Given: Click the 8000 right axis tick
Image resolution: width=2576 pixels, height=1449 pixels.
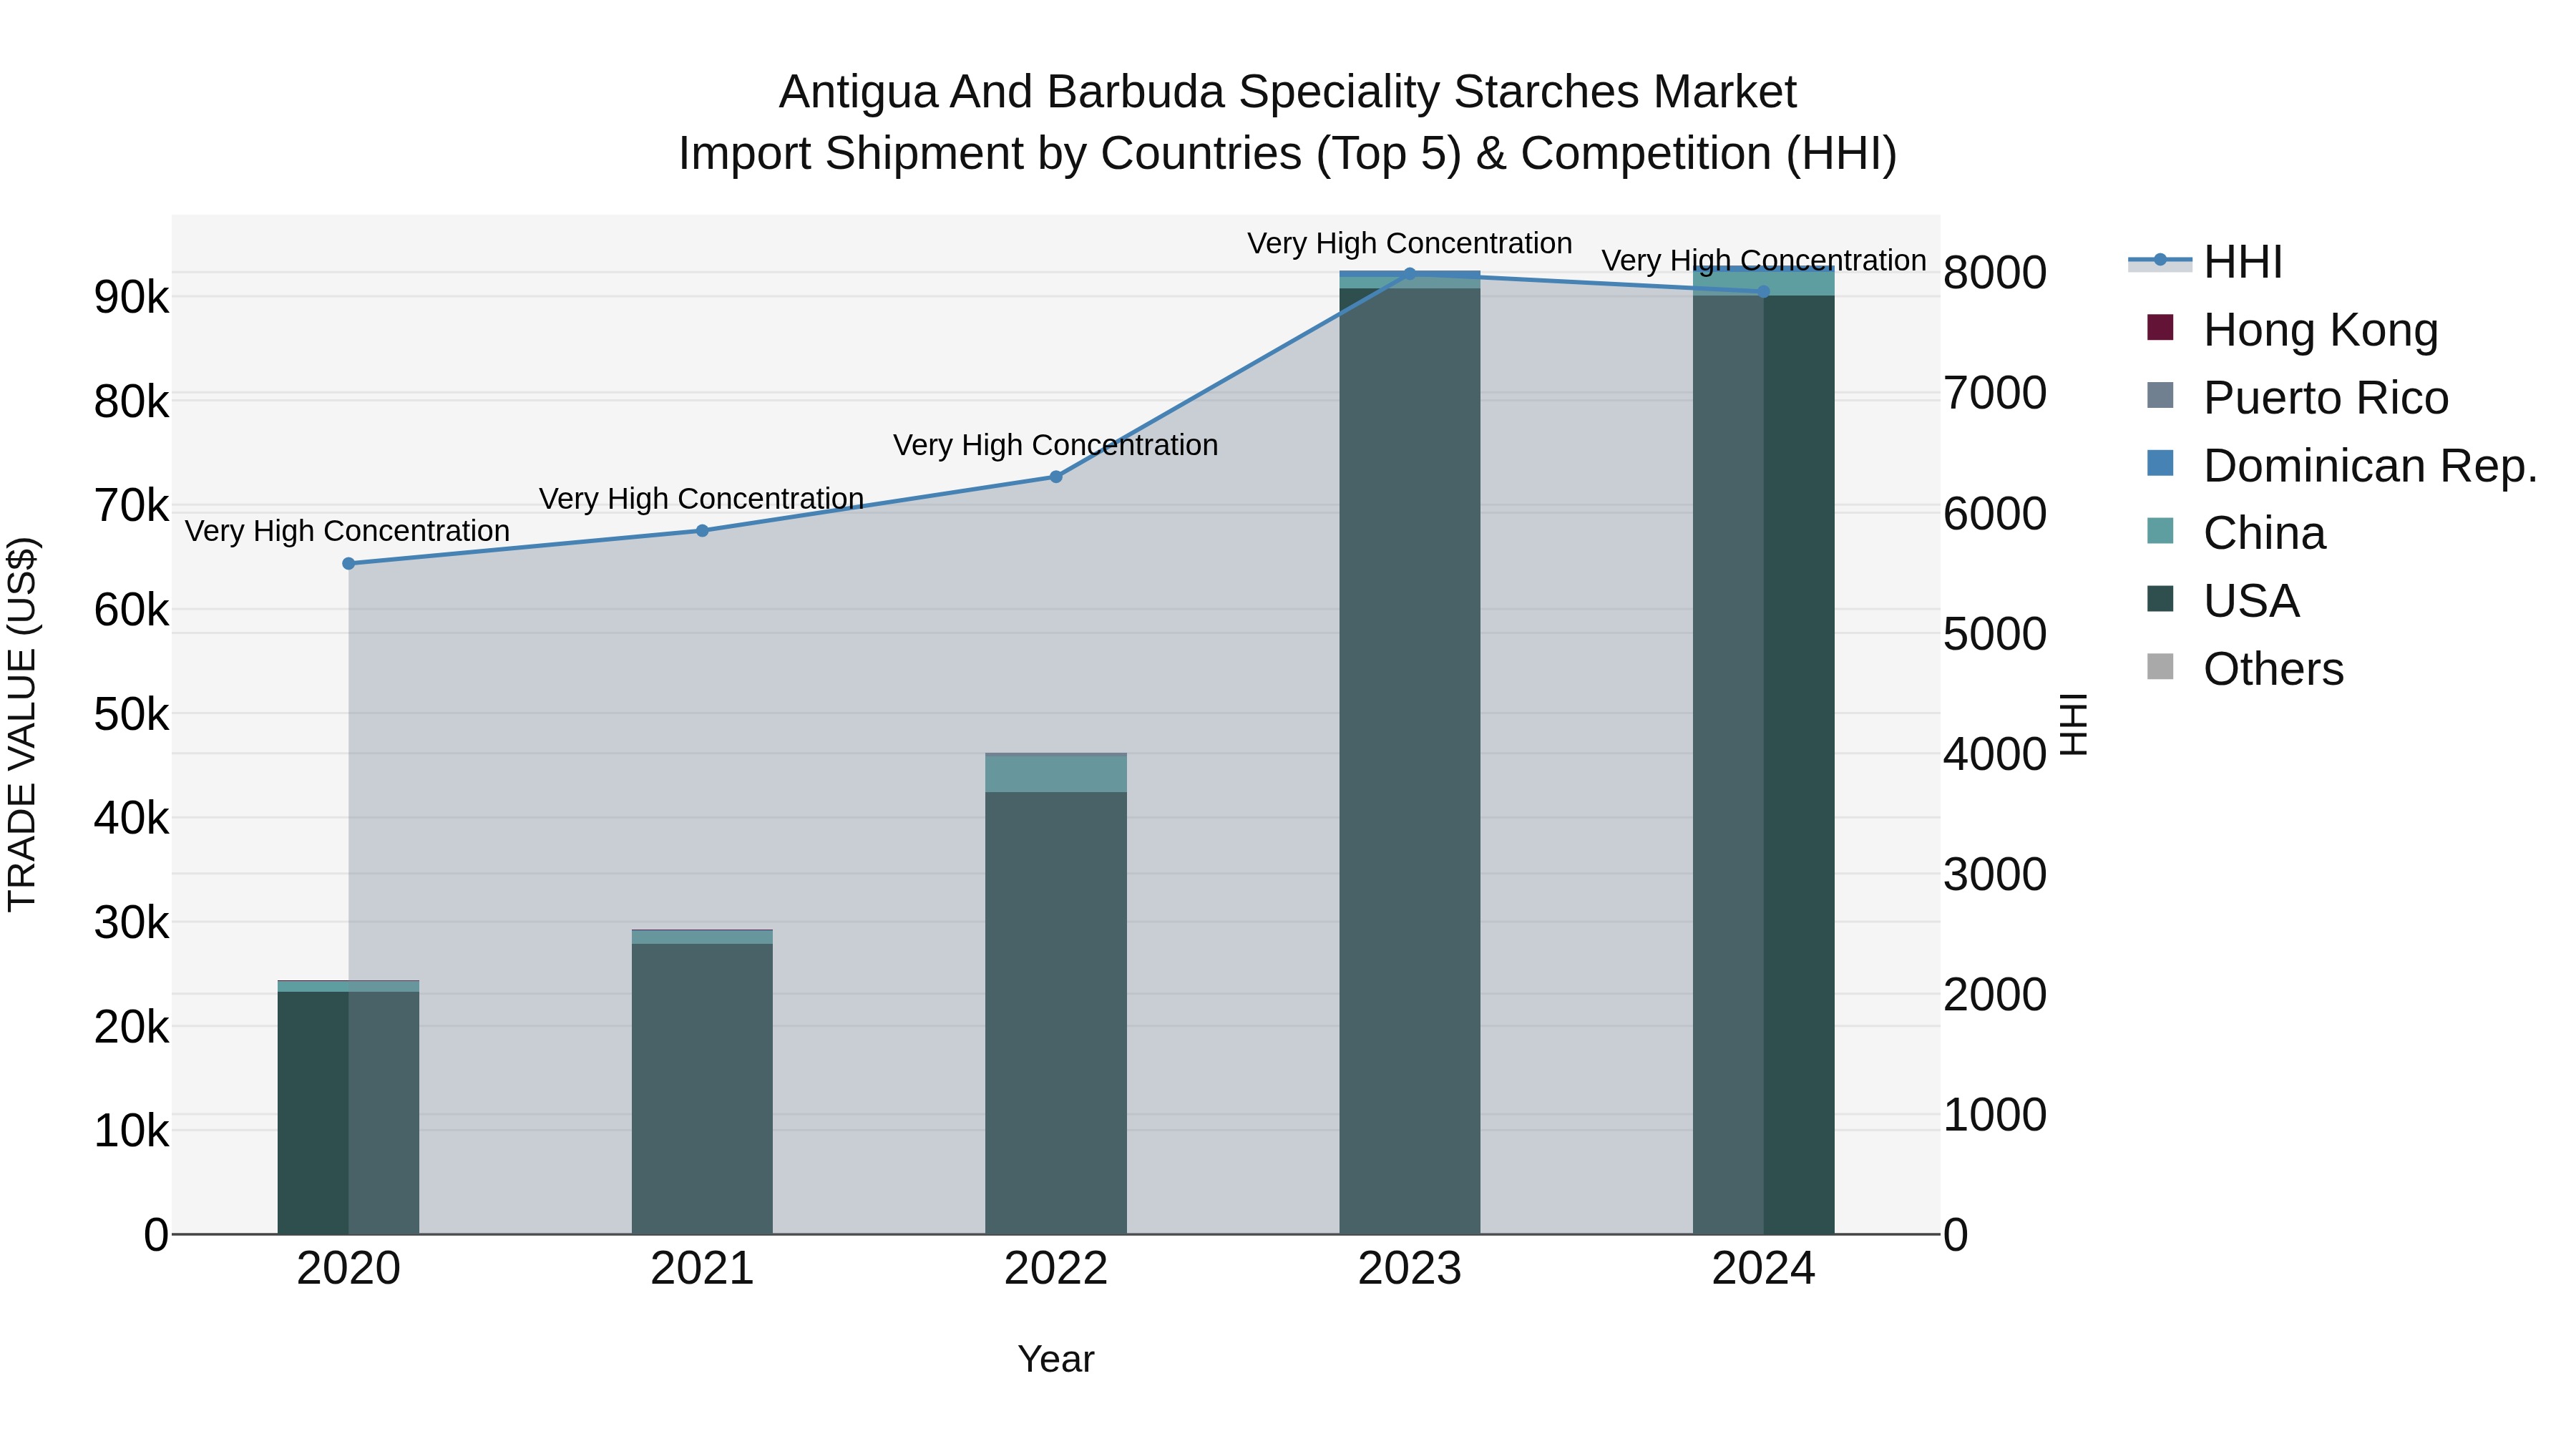Looking at the screenshot, I should pos(1995,273).
